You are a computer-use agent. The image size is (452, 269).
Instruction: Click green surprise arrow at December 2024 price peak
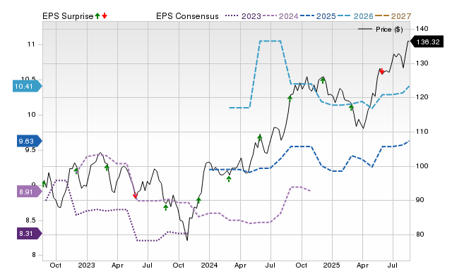pyautogui.click(x=323, y=80)
